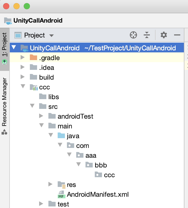Collapse all nodes with the collapse icon

tap(147, 35)
